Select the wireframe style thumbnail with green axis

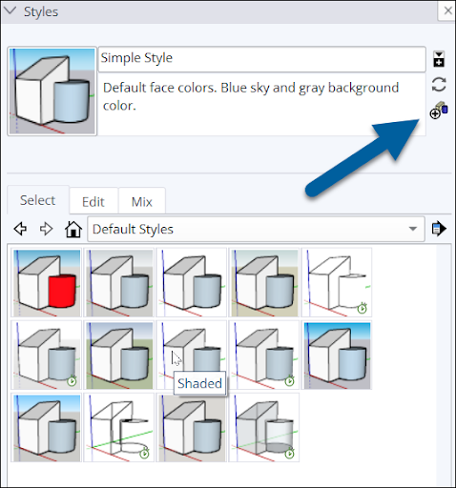point(119,427)
